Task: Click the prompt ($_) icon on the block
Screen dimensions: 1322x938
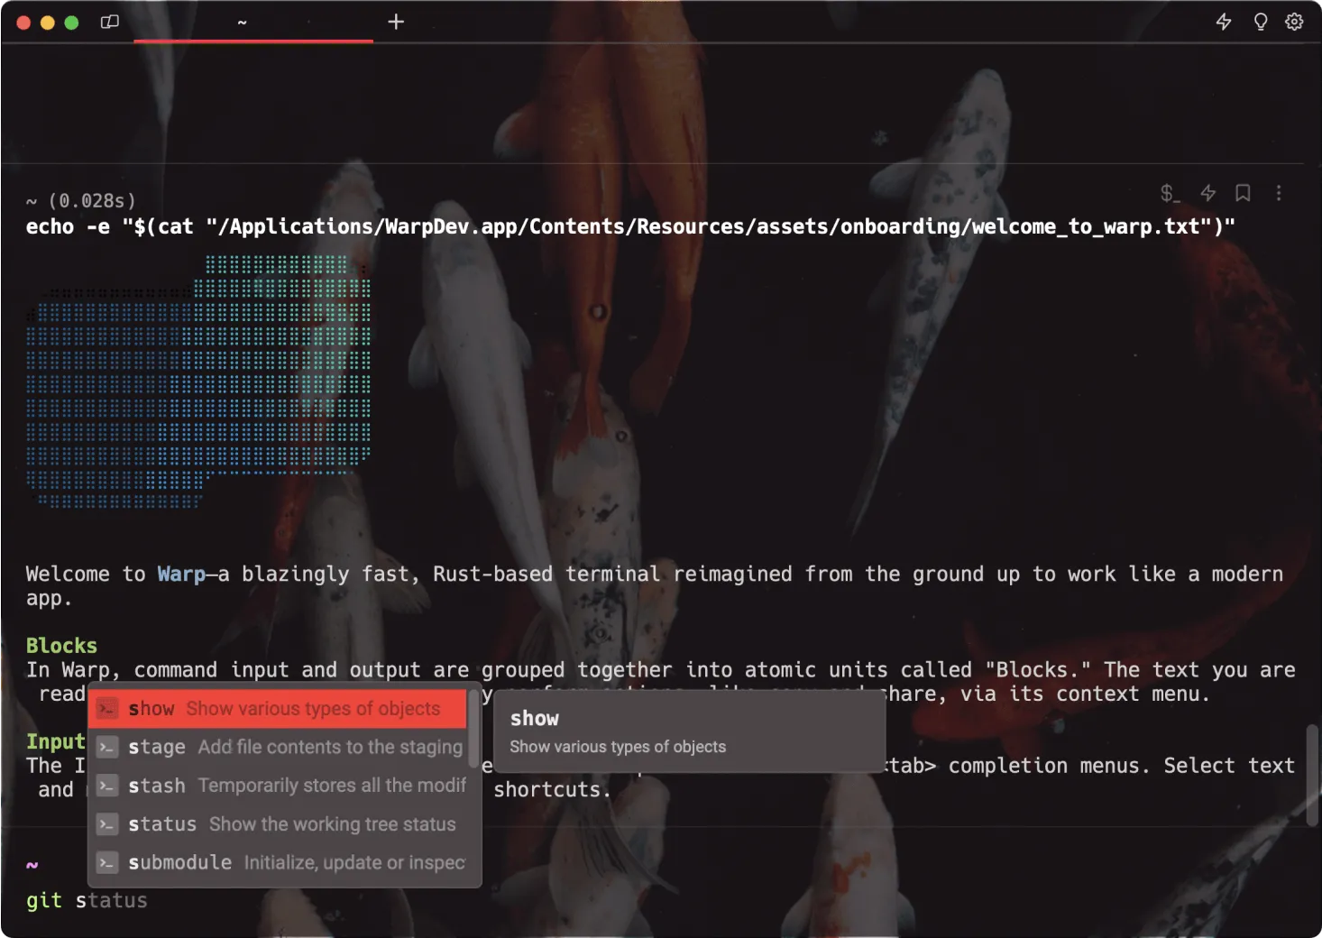Action: pos(1169,194)
